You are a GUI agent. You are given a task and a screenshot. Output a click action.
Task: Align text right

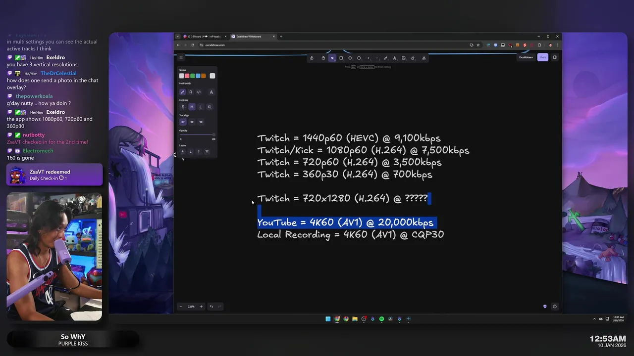click(201, 122)
